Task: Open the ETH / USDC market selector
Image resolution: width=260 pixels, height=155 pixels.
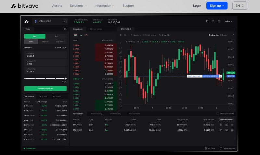Action: click(50, 21)
